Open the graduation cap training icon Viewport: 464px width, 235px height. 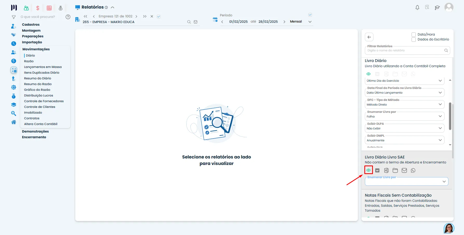pos(437,8)
